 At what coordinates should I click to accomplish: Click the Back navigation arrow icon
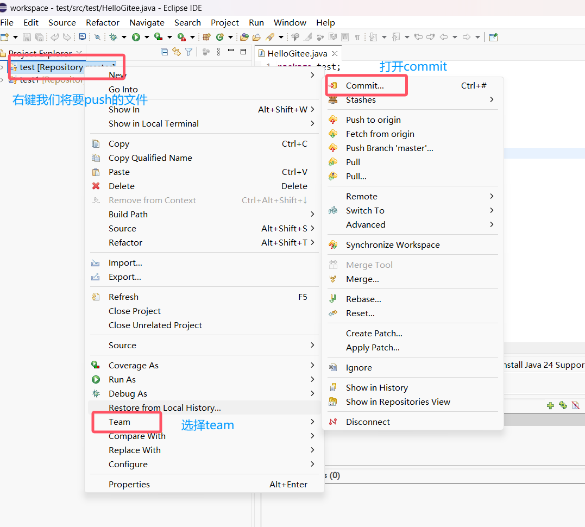tap(444, 37)
